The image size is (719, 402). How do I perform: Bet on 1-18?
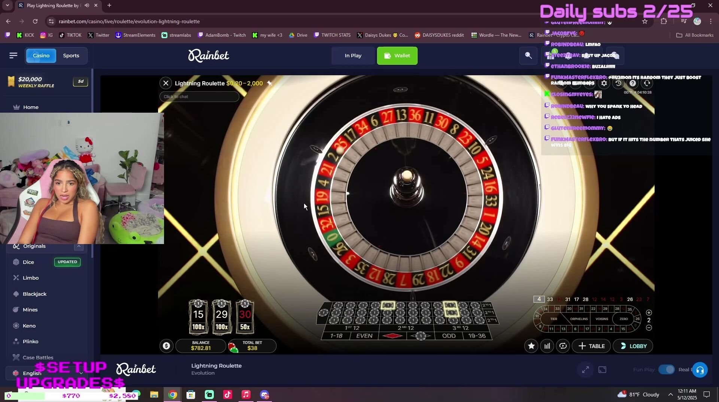click(336, 336)
